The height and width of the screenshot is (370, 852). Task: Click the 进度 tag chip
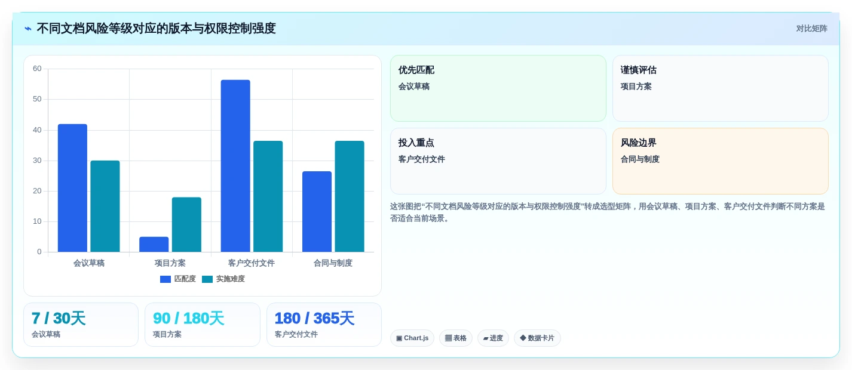point(493,338)
